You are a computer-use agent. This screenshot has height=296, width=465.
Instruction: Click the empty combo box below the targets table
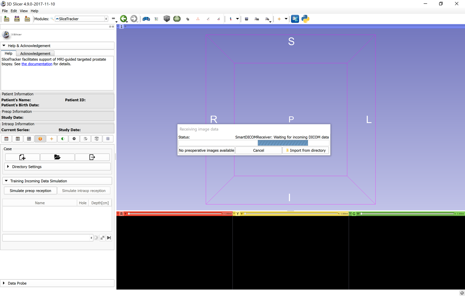47,238
